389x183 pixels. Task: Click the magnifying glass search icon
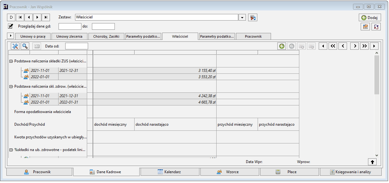25,46
